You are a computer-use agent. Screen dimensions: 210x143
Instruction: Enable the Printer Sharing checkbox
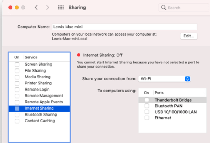pos(17,83)
